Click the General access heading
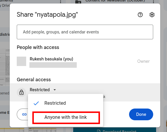Screen dimensions: 167x132 (34, 79)
